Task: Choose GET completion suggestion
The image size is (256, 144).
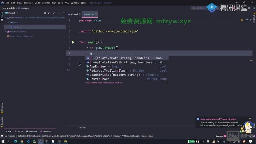Action: (127, 58)
